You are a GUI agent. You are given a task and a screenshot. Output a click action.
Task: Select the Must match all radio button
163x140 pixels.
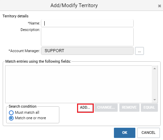(x=11, y=113)
